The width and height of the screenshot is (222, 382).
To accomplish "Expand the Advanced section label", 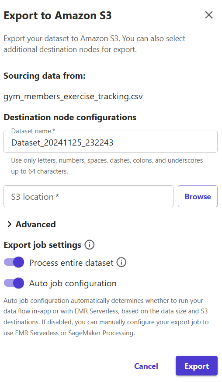I will tap(35, 224).
